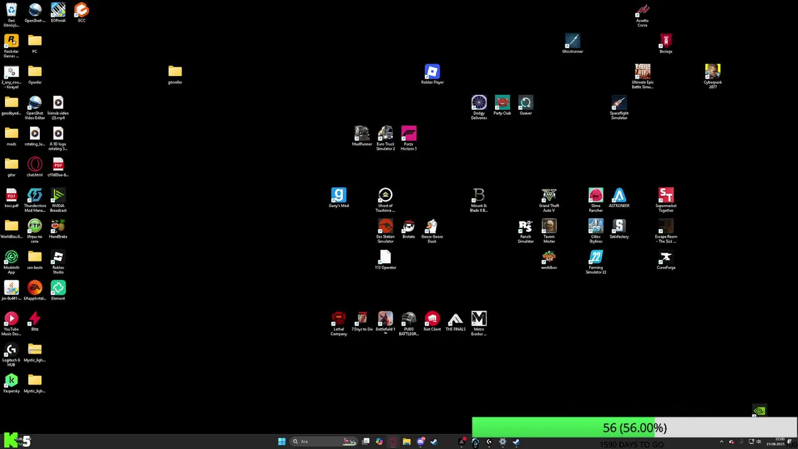Open CurseForge shortcut

click(666, 260)
